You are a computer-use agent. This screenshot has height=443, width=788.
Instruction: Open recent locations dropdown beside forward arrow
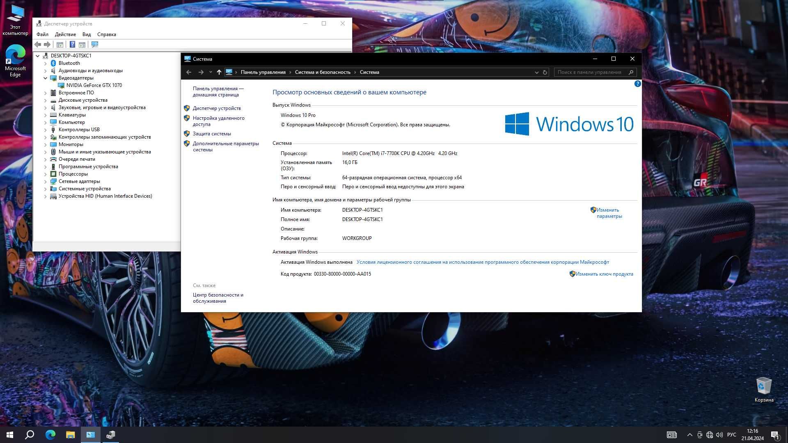pyautogui.click(x=211, y=72)
